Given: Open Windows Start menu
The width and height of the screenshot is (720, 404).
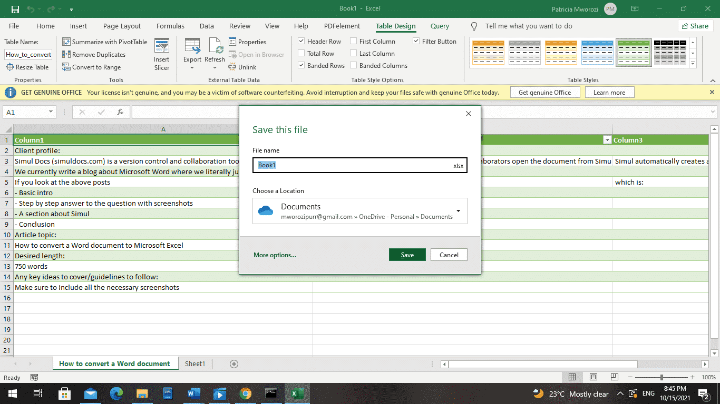Looking at the screenshot, I should click(x=12, y=393).
